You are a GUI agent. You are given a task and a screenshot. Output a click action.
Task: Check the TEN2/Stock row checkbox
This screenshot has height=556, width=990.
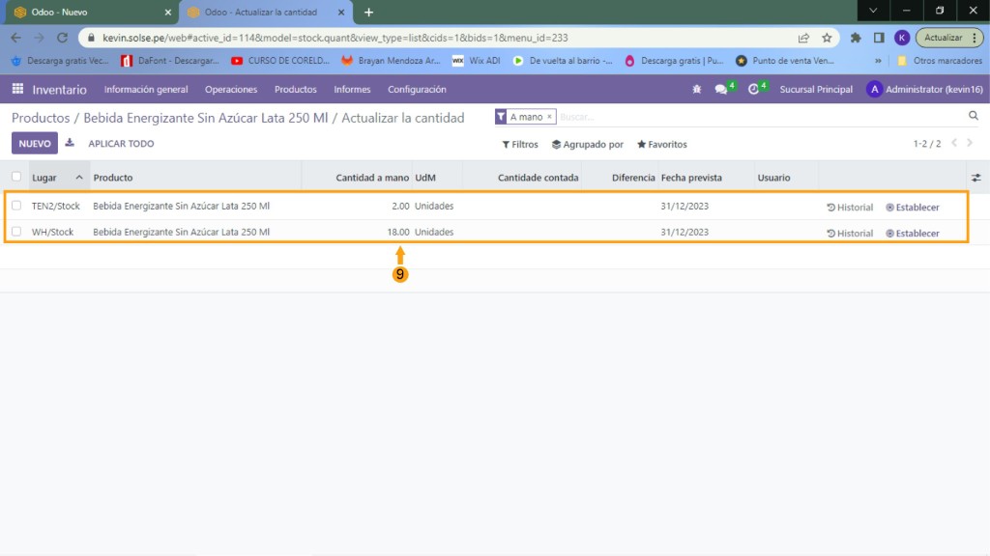16,206
